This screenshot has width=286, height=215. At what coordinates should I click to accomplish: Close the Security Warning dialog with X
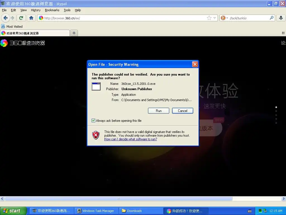click(195, 64)
